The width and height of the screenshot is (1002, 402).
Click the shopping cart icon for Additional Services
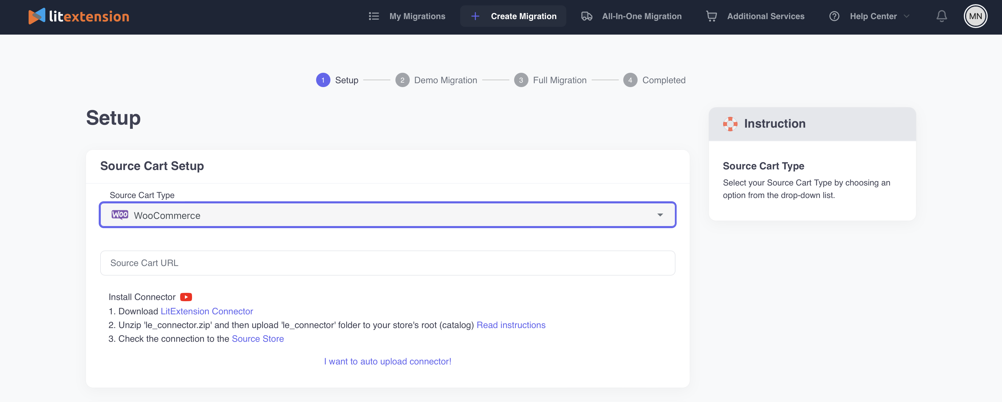(712, 16)
